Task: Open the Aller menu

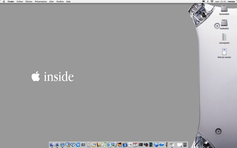Action: tap(52, 1)
